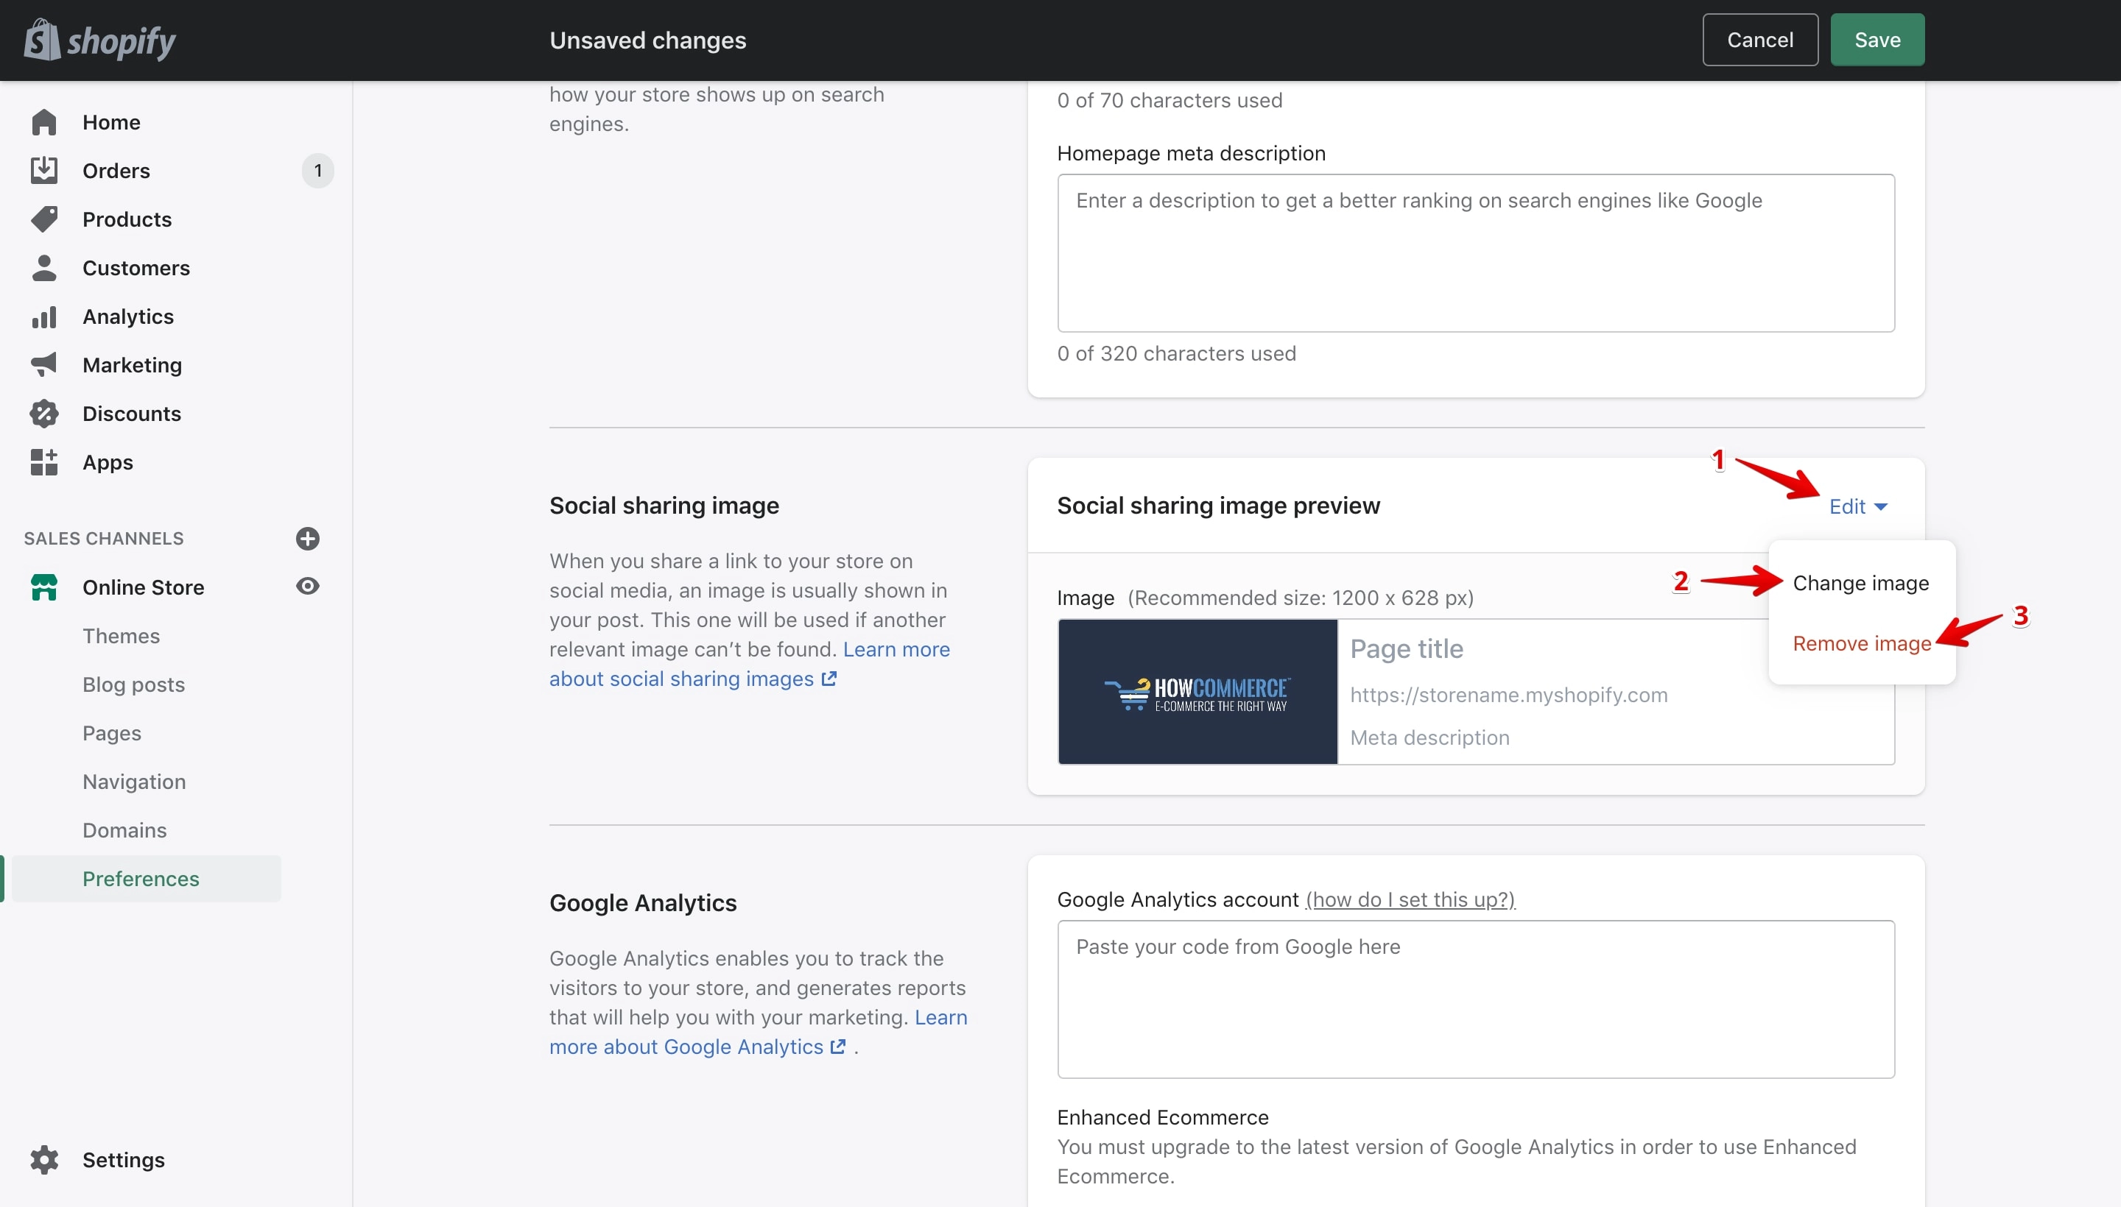Click the Unsaved changes label
The height and width of the screenshot is (1207, 2121).
point(647,40)
